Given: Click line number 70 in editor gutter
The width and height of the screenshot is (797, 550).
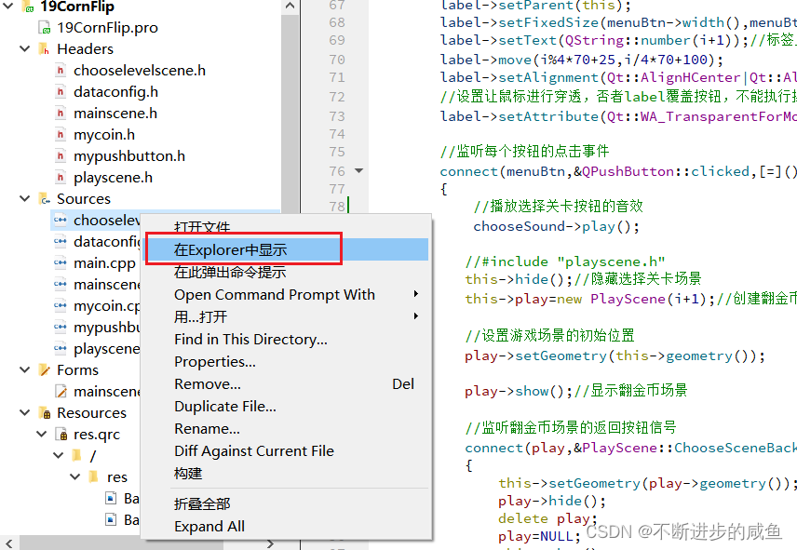Looking at the screenshot, I should pos(336,60).
